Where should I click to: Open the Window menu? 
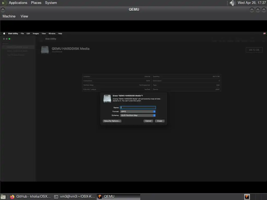coord(52,34)
